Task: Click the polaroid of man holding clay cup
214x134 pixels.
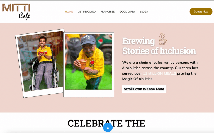Action: (x=89, y=65)
